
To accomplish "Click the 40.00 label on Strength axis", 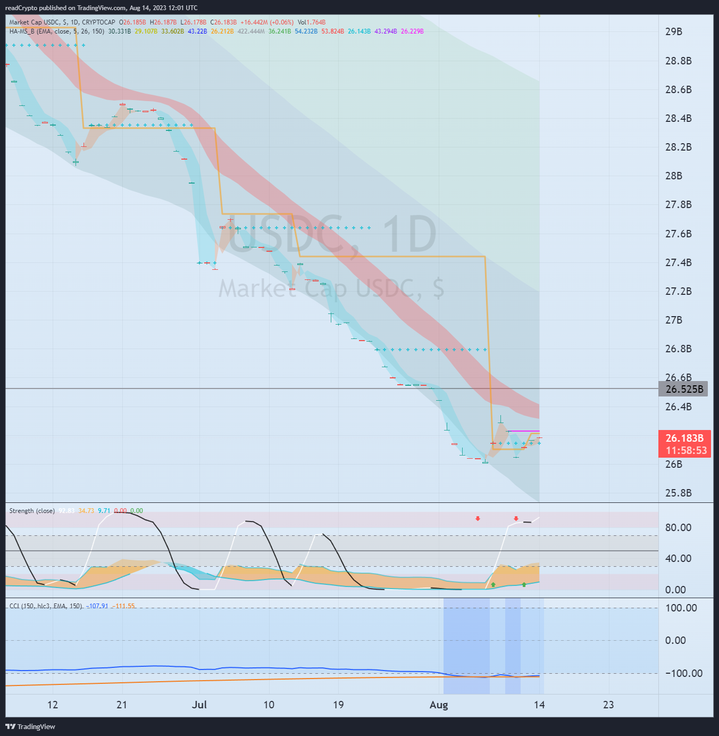I will tap(678, 558).
